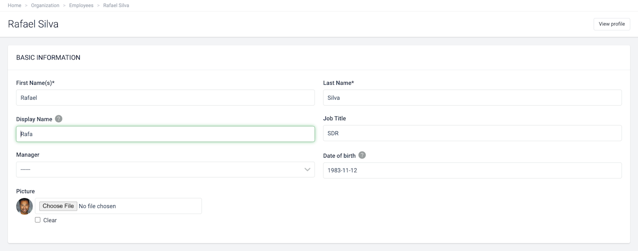Click the Rafael Silva breadcrumb item
Viewport: 638px width, 251px height.
(x=116, y=5)
